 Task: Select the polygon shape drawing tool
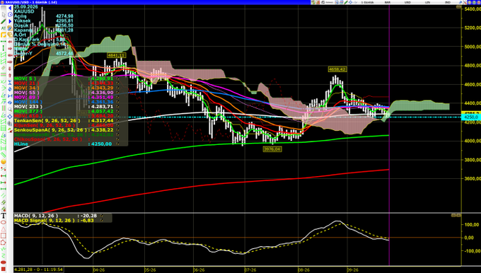tap(4, 243)
